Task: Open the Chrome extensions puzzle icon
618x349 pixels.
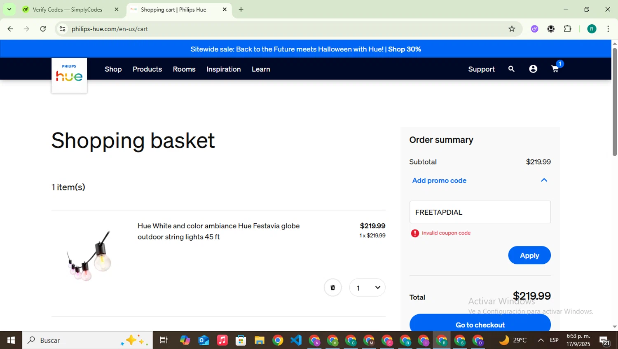Action: [567, 29]
